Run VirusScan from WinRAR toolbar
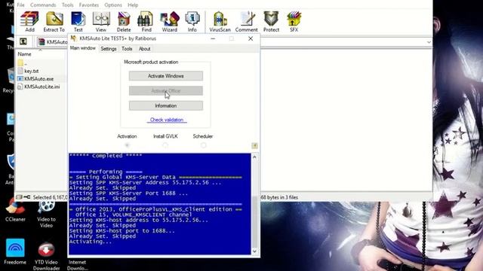 220,22
